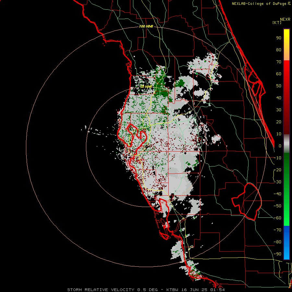Viewport: 292px width, 292px height.
Task: Click the -50 knot scale label
Action: 277,206
